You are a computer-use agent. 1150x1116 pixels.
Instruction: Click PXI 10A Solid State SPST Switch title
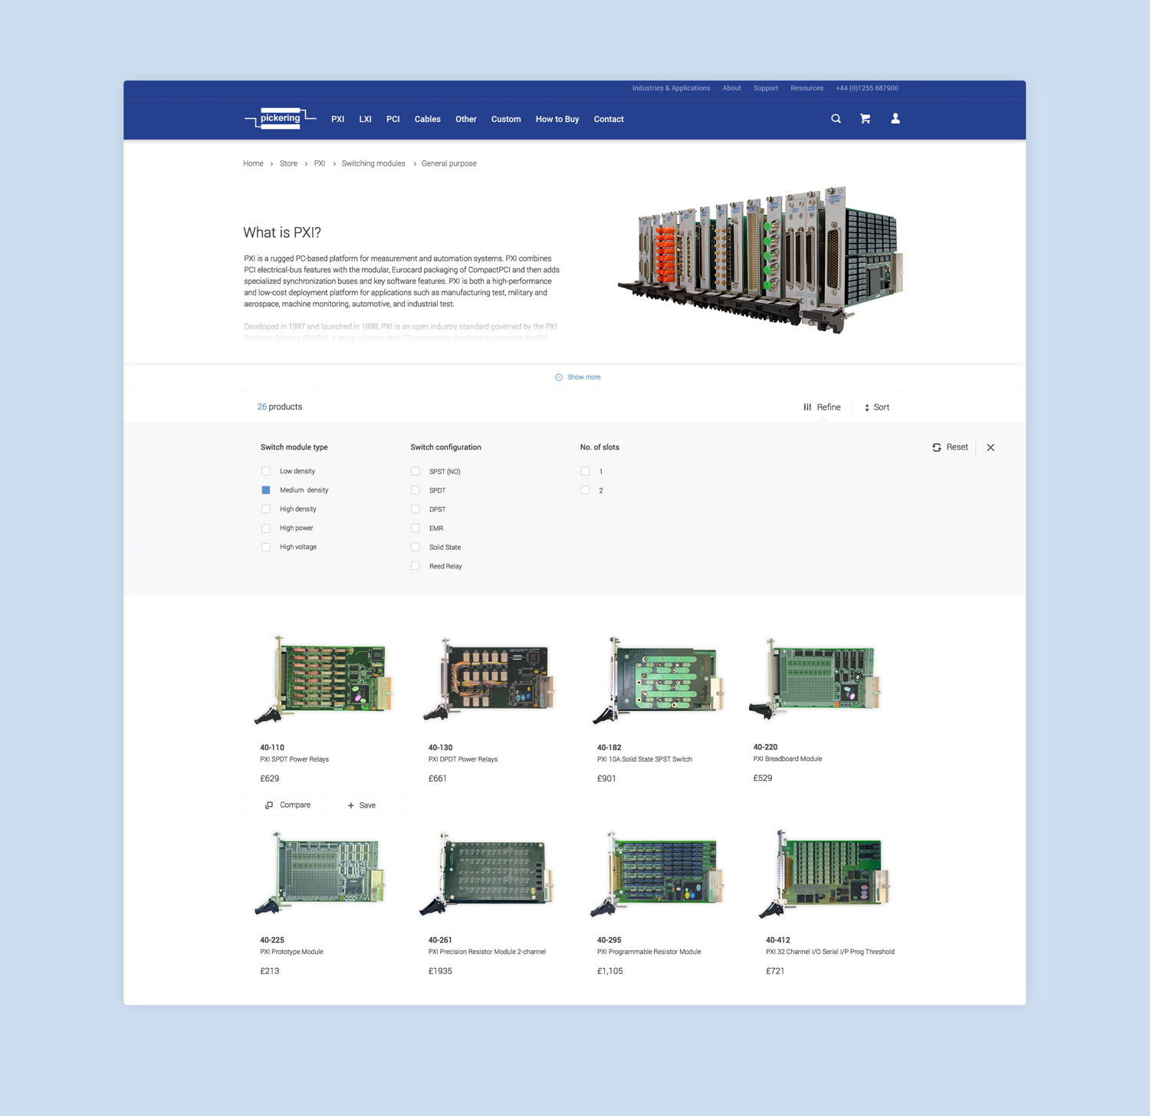point(645,759)
